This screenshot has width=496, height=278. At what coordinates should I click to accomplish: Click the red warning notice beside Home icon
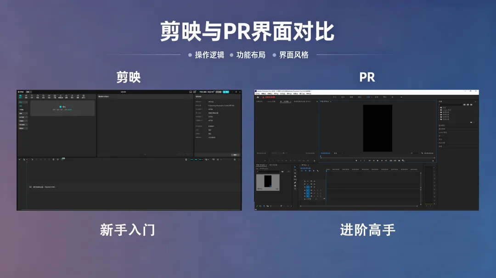[269, 97]
